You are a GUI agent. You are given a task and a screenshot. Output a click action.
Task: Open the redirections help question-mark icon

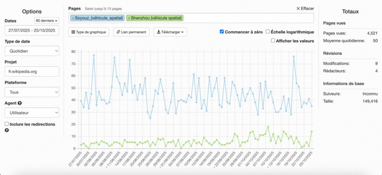pos(7,130)
